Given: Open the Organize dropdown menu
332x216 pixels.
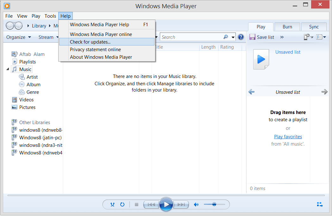Looking at the screenshot, I should click(x=19, y=37).
